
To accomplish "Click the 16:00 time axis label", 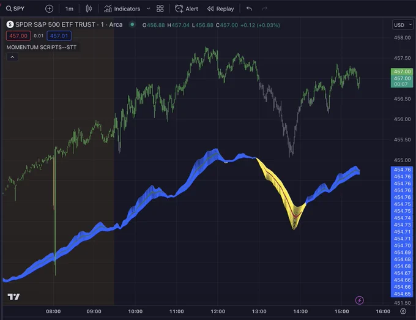I will point(383,311).
